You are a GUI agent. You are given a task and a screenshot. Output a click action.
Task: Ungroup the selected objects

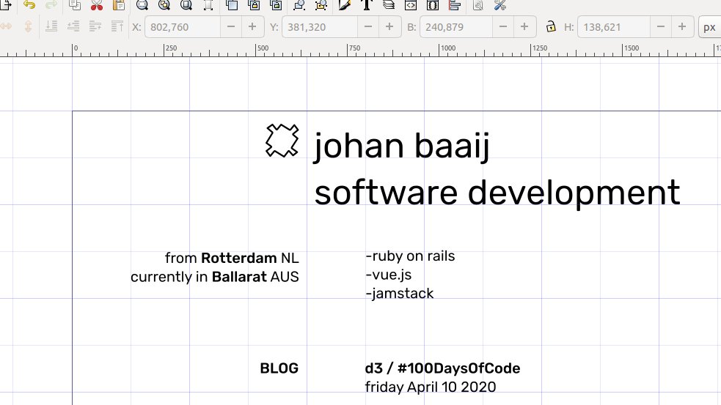pos(321,4)
